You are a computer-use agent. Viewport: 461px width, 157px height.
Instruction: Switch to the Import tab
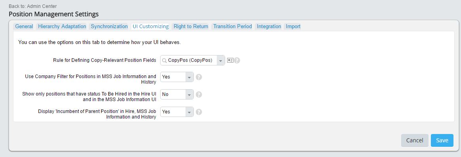pyautogui.click(x=293, y=27)
